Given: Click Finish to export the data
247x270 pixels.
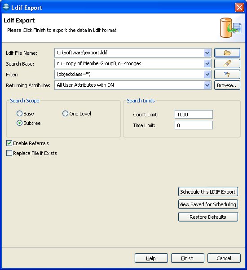Looking at the screenshot, I should tap(187, 258).
